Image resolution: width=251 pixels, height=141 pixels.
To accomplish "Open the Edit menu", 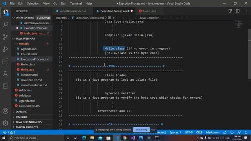I will tap(20, 4).
